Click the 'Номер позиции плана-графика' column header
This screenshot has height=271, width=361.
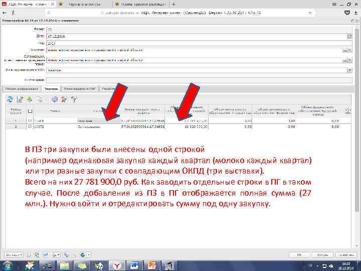(143, 111)
